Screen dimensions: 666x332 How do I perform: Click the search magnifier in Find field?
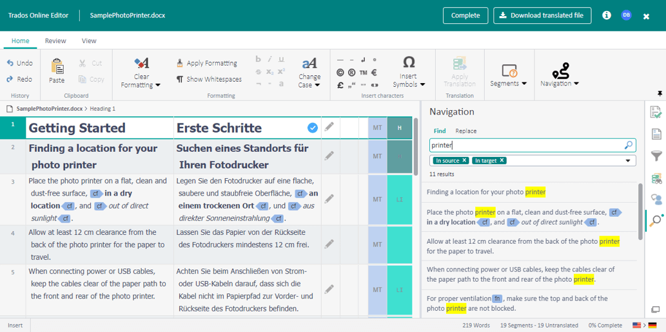tap(629, 145)
